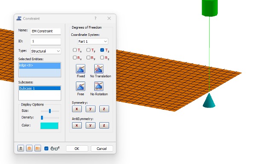266x164 pixels.
Task: Open the Coordinate System Part 1 dropdown
Action: [93, 41]
